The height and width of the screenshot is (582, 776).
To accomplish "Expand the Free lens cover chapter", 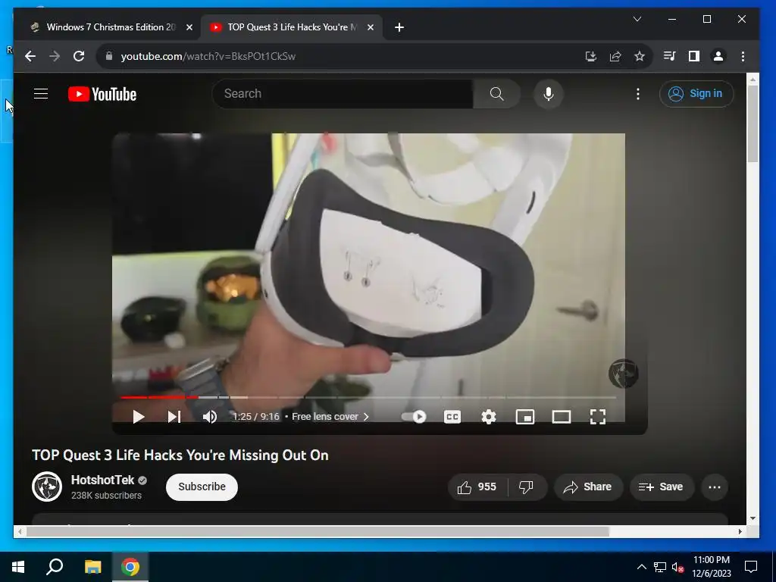I will 330,417.
